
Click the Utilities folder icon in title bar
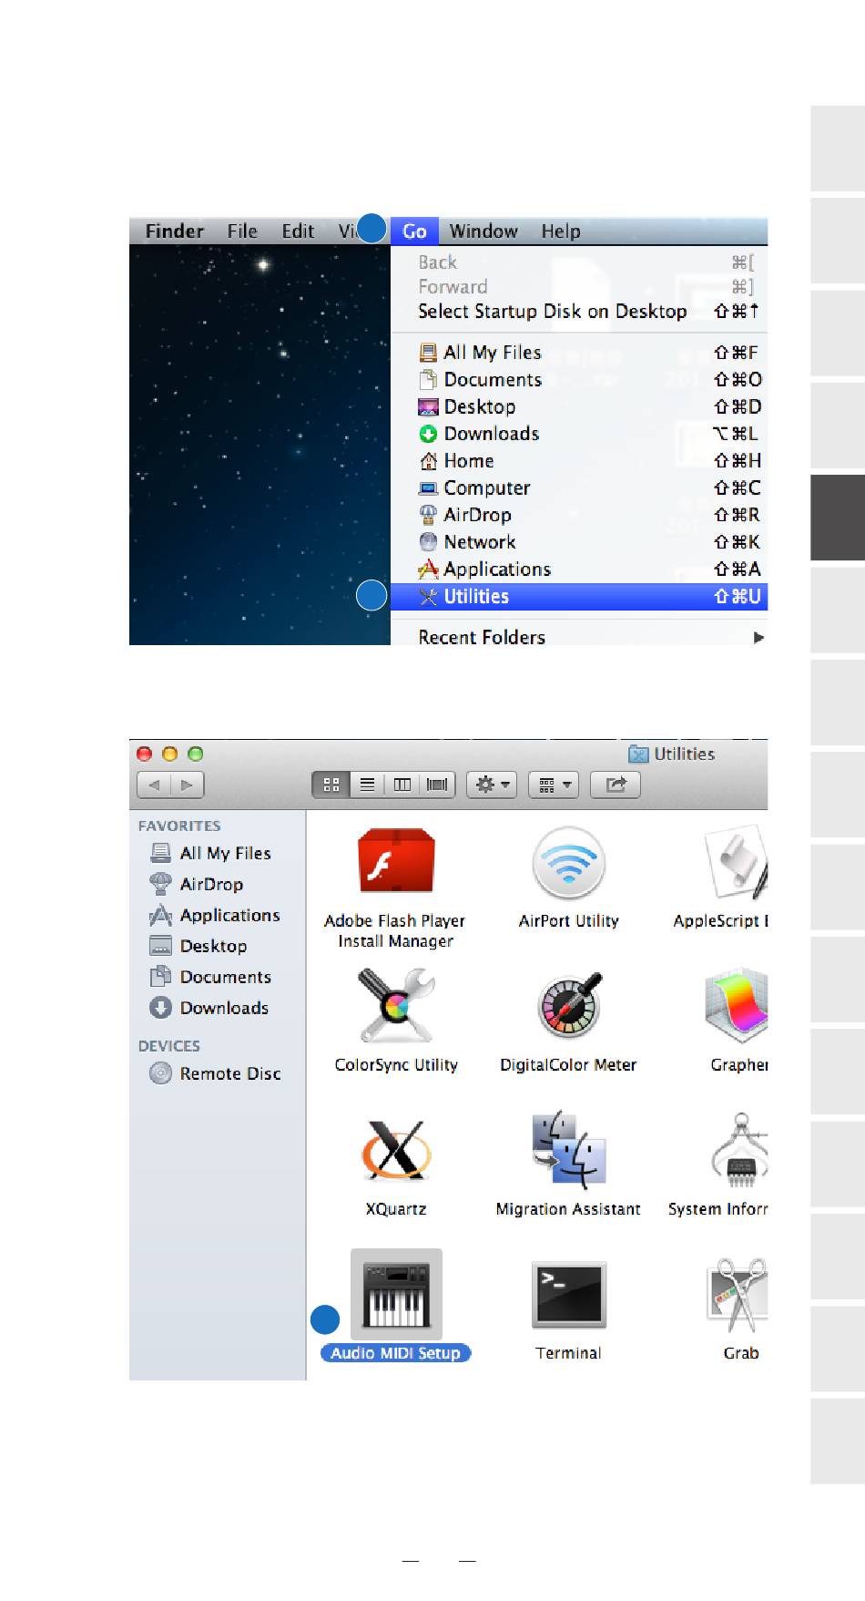(638, 754)
